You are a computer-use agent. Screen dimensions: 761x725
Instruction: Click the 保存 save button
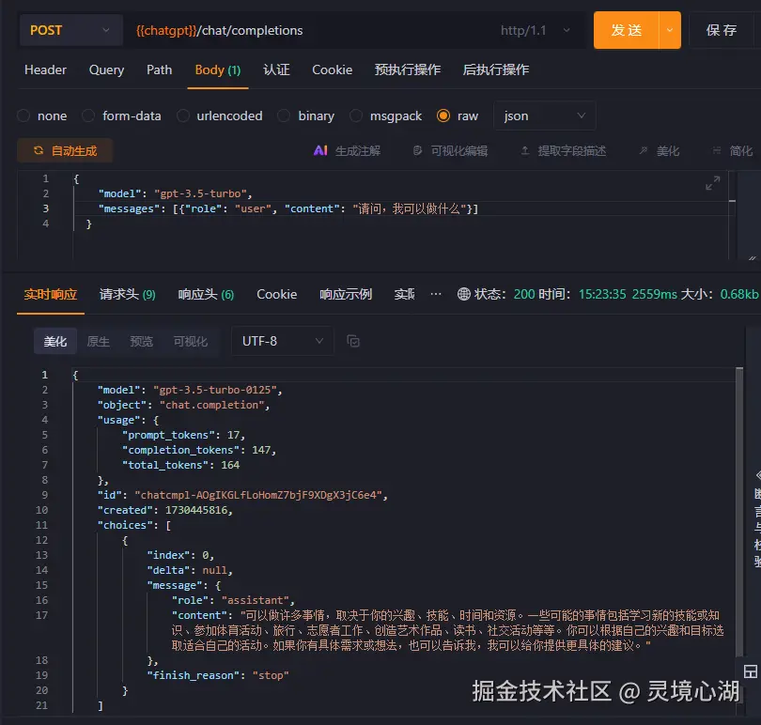coord(722,30)
